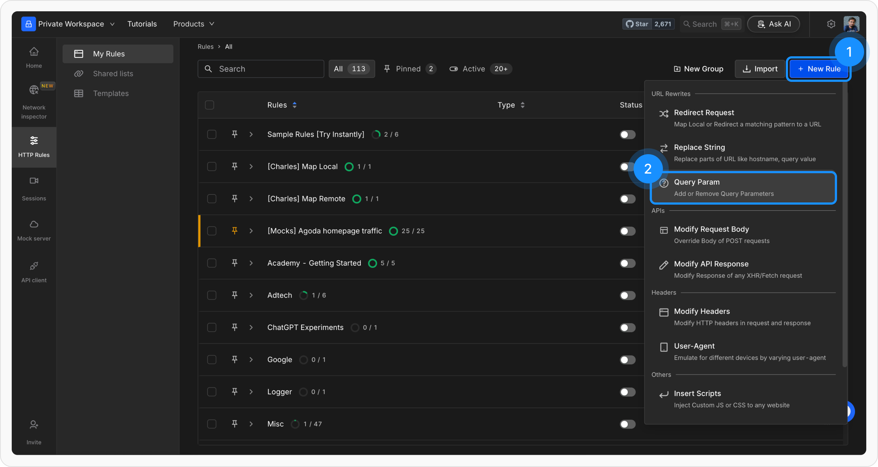Expand the ChatGPT Experiments group

(x=251, y=327)
